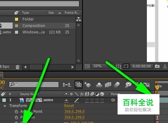The height and width of the screenshot is (123, 168).
Task: Open composition mini-flowchart icon
Action: [x=67, y=84]
